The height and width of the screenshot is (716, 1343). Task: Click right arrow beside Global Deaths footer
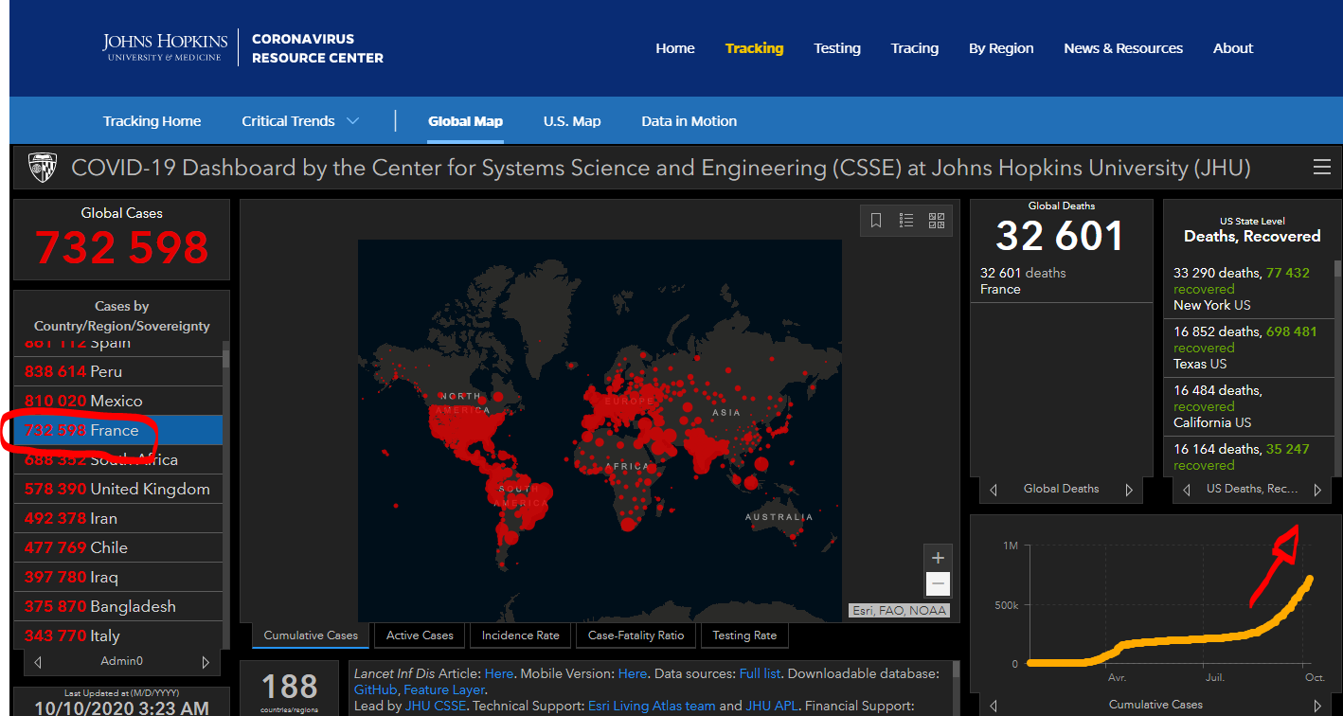pos(1129,490)
